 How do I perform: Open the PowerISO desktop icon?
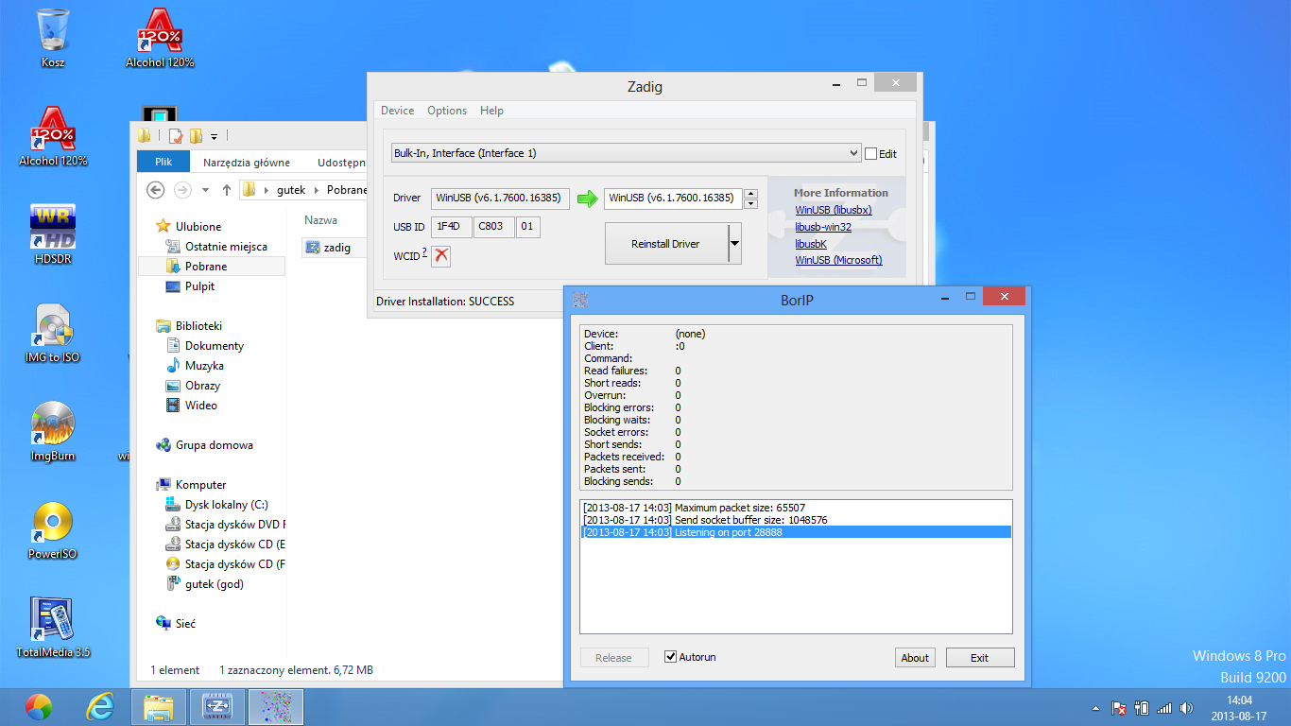(53, 524)
